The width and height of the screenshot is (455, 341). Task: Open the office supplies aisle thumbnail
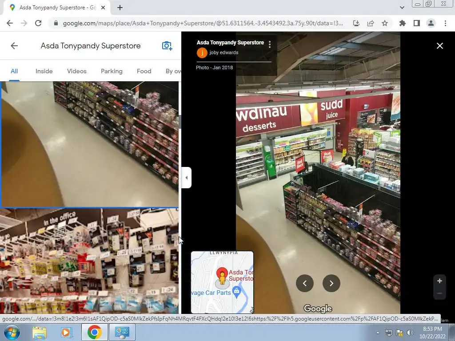pos(89,261)
